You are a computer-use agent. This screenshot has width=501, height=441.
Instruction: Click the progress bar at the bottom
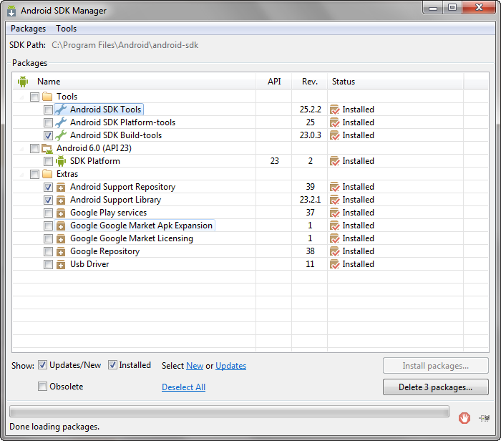(229, 412)
